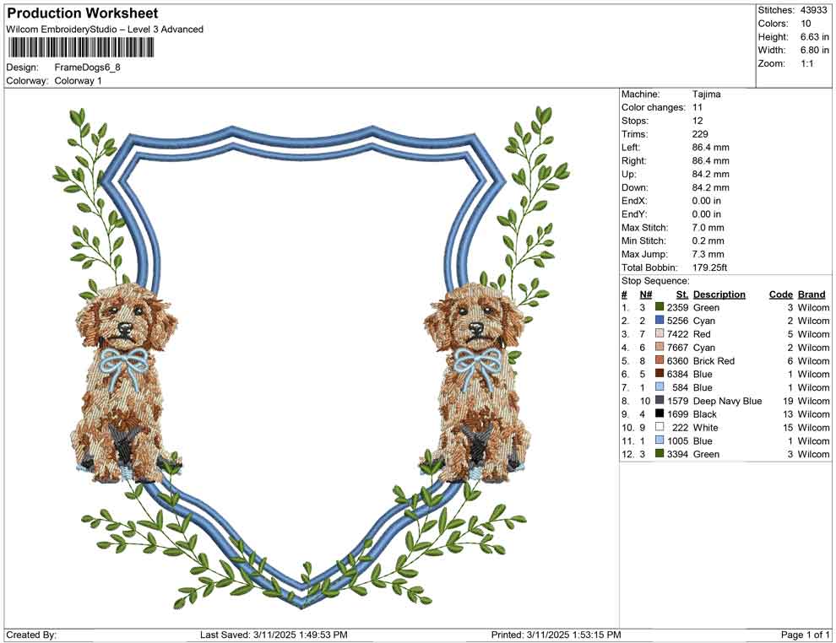
Task: Select the Max Stitch value 7.0 mm
Action: [708, 228]
